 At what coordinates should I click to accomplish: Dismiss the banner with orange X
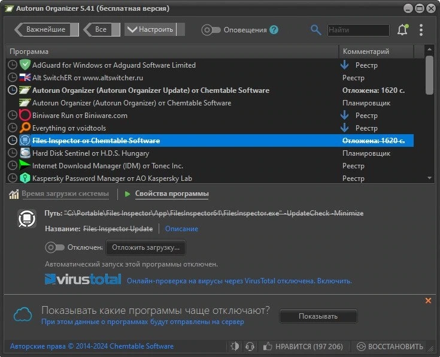click(428, 301)
